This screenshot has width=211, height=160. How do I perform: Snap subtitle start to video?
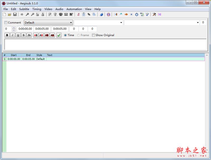coord(50,14)
